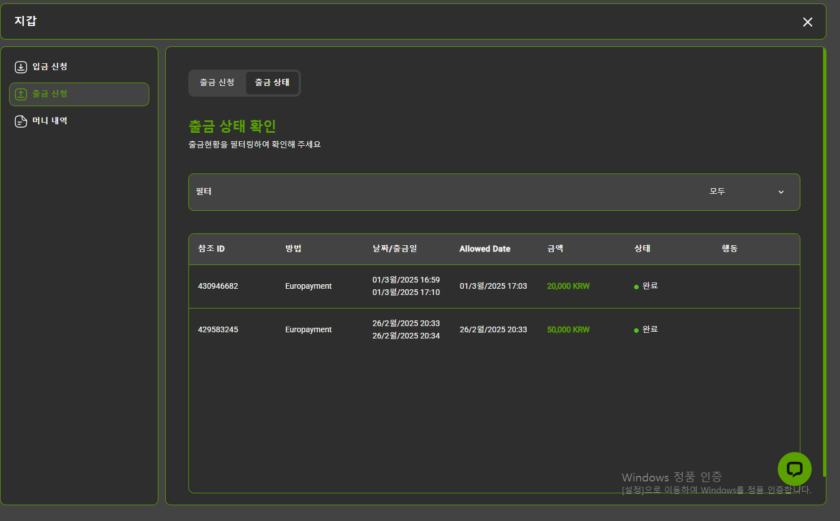Close the 지갑 wallet dialog
840x521 pixels.
coord(807,22)
